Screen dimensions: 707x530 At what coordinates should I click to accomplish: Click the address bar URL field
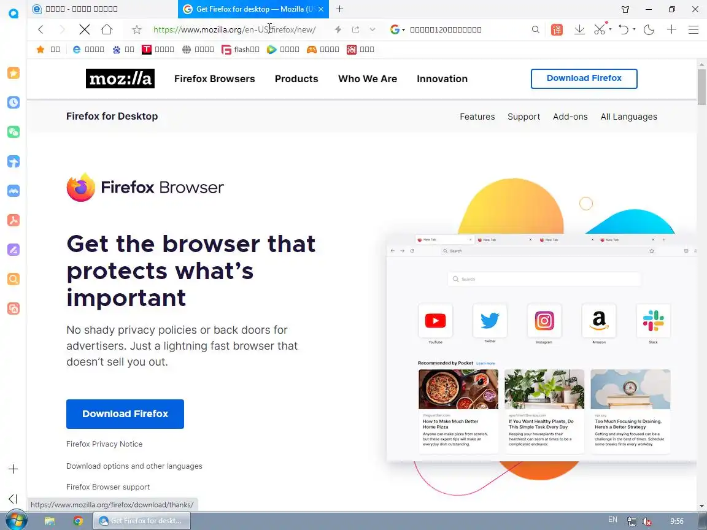point(234,29)
